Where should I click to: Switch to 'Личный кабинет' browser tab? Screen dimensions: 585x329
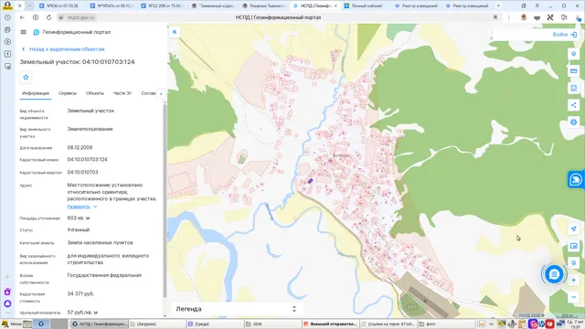click(x=367, y=6)
